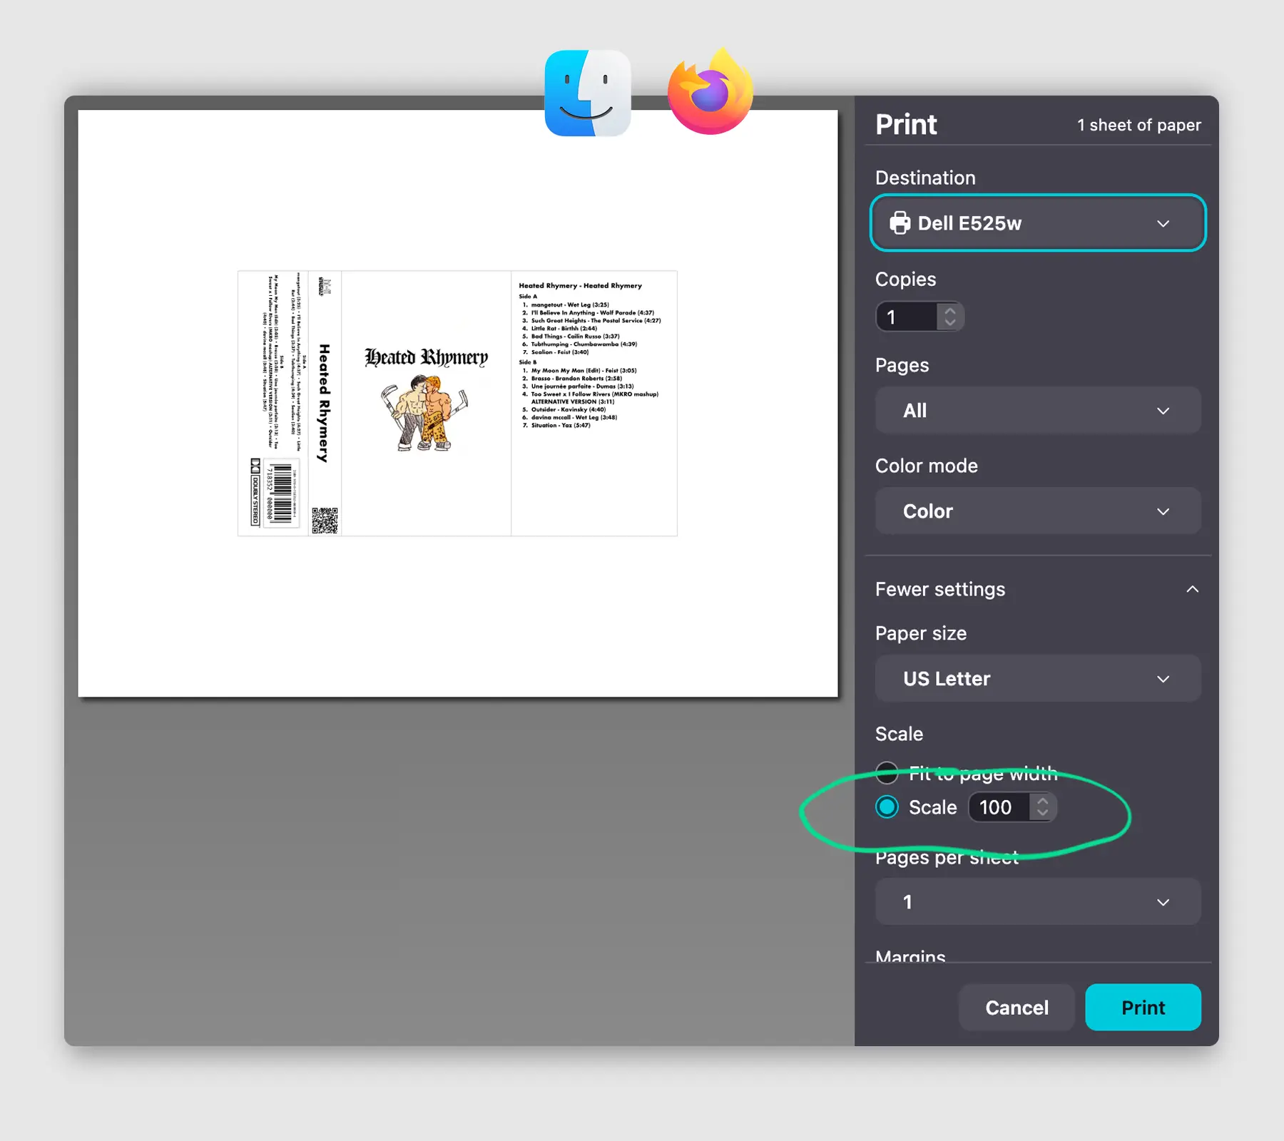Click the Print button

coord(1142,1007)
